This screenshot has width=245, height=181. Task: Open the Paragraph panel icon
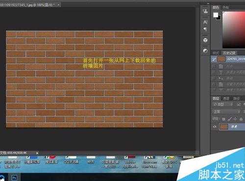pyautogui.click(x=205, y=29)
